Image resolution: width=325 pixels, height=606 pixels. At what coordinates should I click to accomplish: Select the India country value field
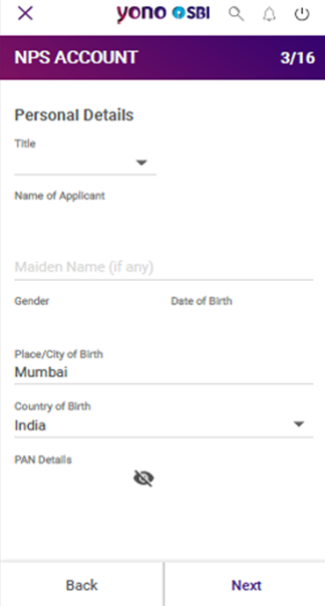click(163, 425)
